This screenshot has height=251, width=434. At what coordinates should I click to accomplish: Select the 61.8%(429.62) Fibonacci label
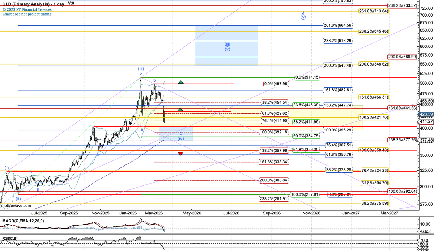(274, 113)
